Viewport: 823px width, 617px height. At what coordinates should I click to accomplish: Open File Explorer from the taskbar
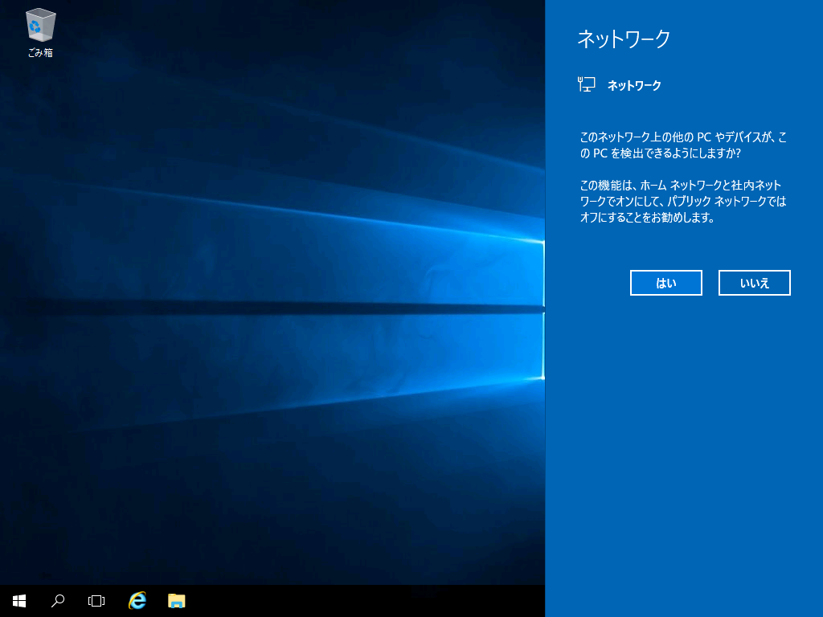176,600
